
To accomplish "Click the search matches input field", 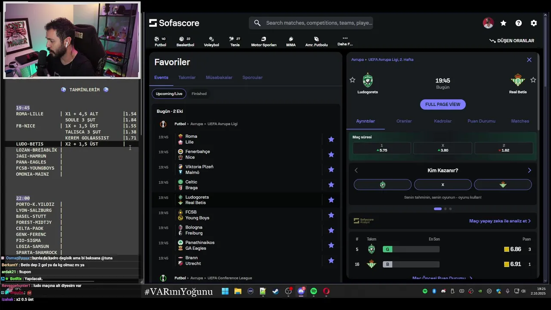I will [311, 23].
